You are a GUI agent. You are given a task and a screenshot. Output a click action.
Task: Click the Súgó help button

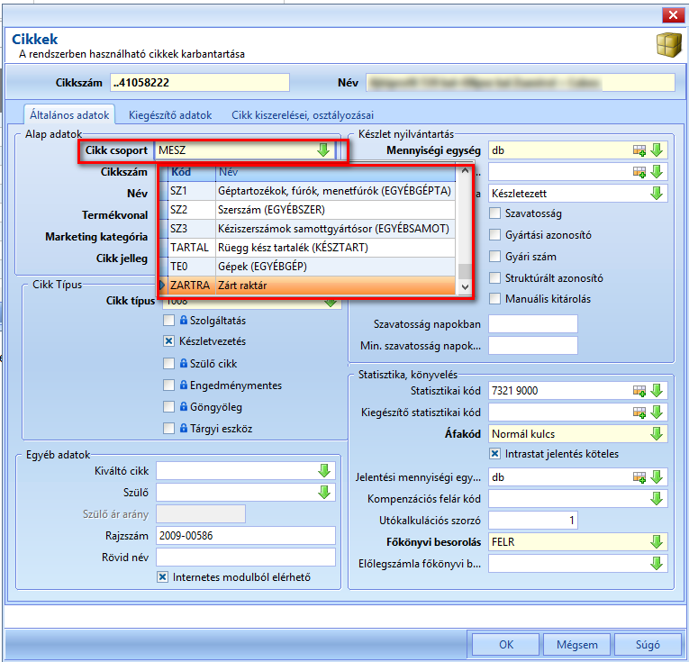pyautogui.click(x=648, y=644)
